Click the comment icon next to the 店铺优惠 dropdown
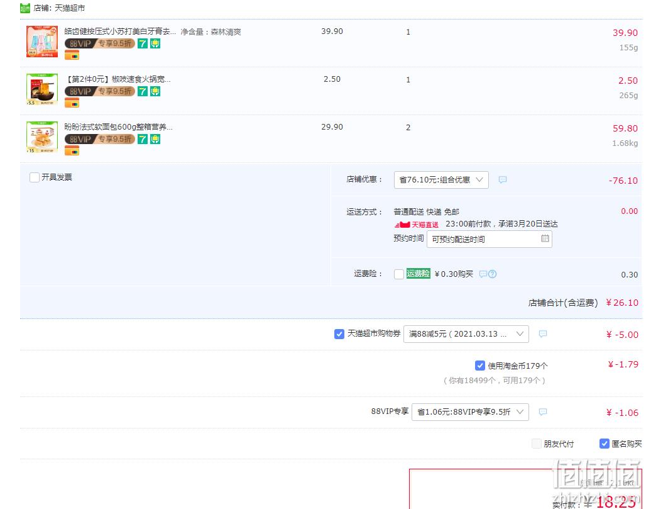Image resolution: width=646 pixels, height=509 pixels. point(502,180)
